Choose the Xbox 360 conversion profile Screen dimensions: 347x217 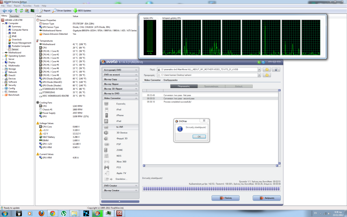(121, 161)
